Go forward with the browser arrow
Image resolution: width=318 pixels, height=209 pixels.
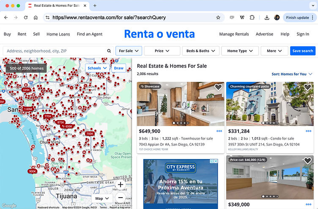click(x=16, y=18)
